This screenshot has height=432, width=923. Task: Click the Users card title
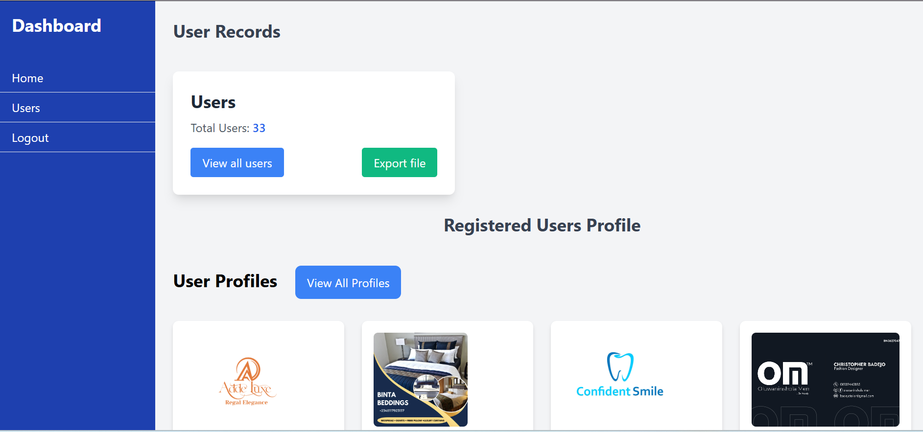coord(213,102)
